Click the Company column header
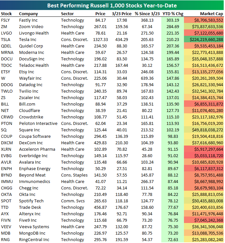The image size is (225, 243). 28,14
